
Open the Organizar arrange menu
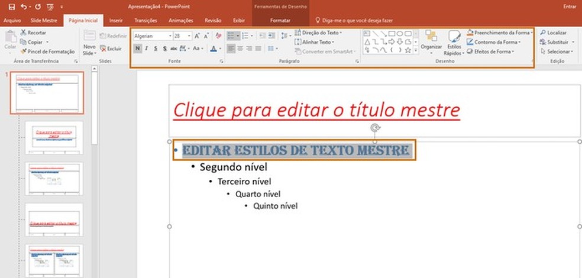[431, 42]
